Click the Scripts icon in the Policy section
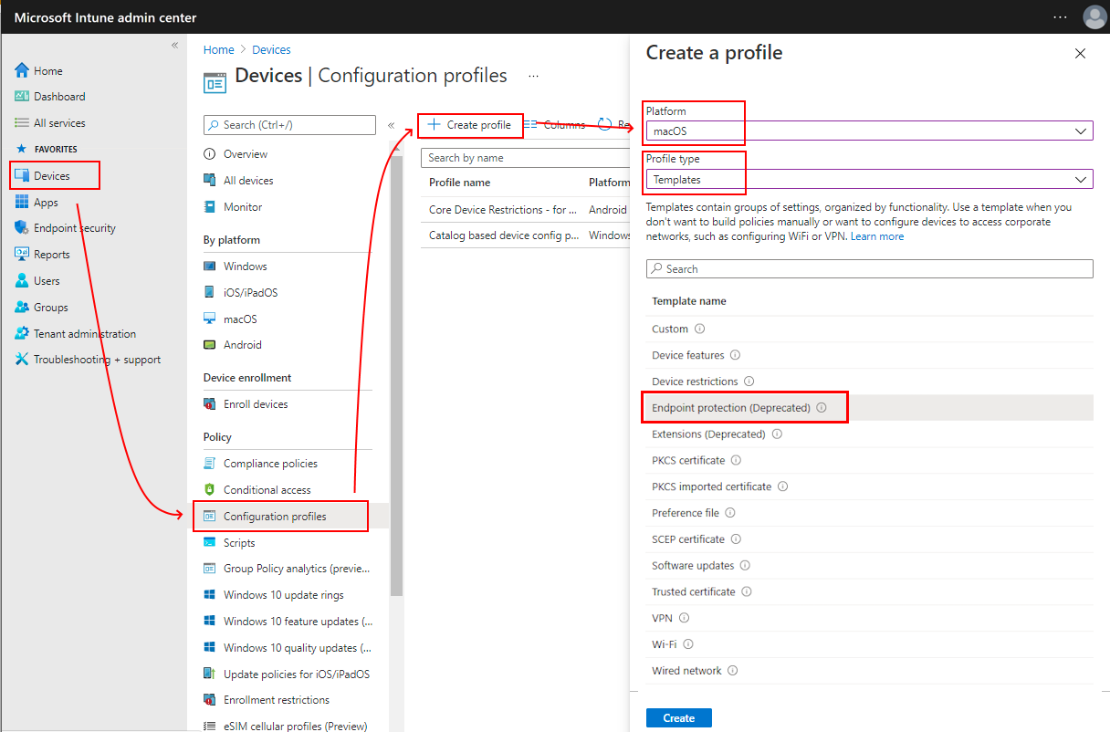Viewport: 1110px width, 732px height. point(210,543)
